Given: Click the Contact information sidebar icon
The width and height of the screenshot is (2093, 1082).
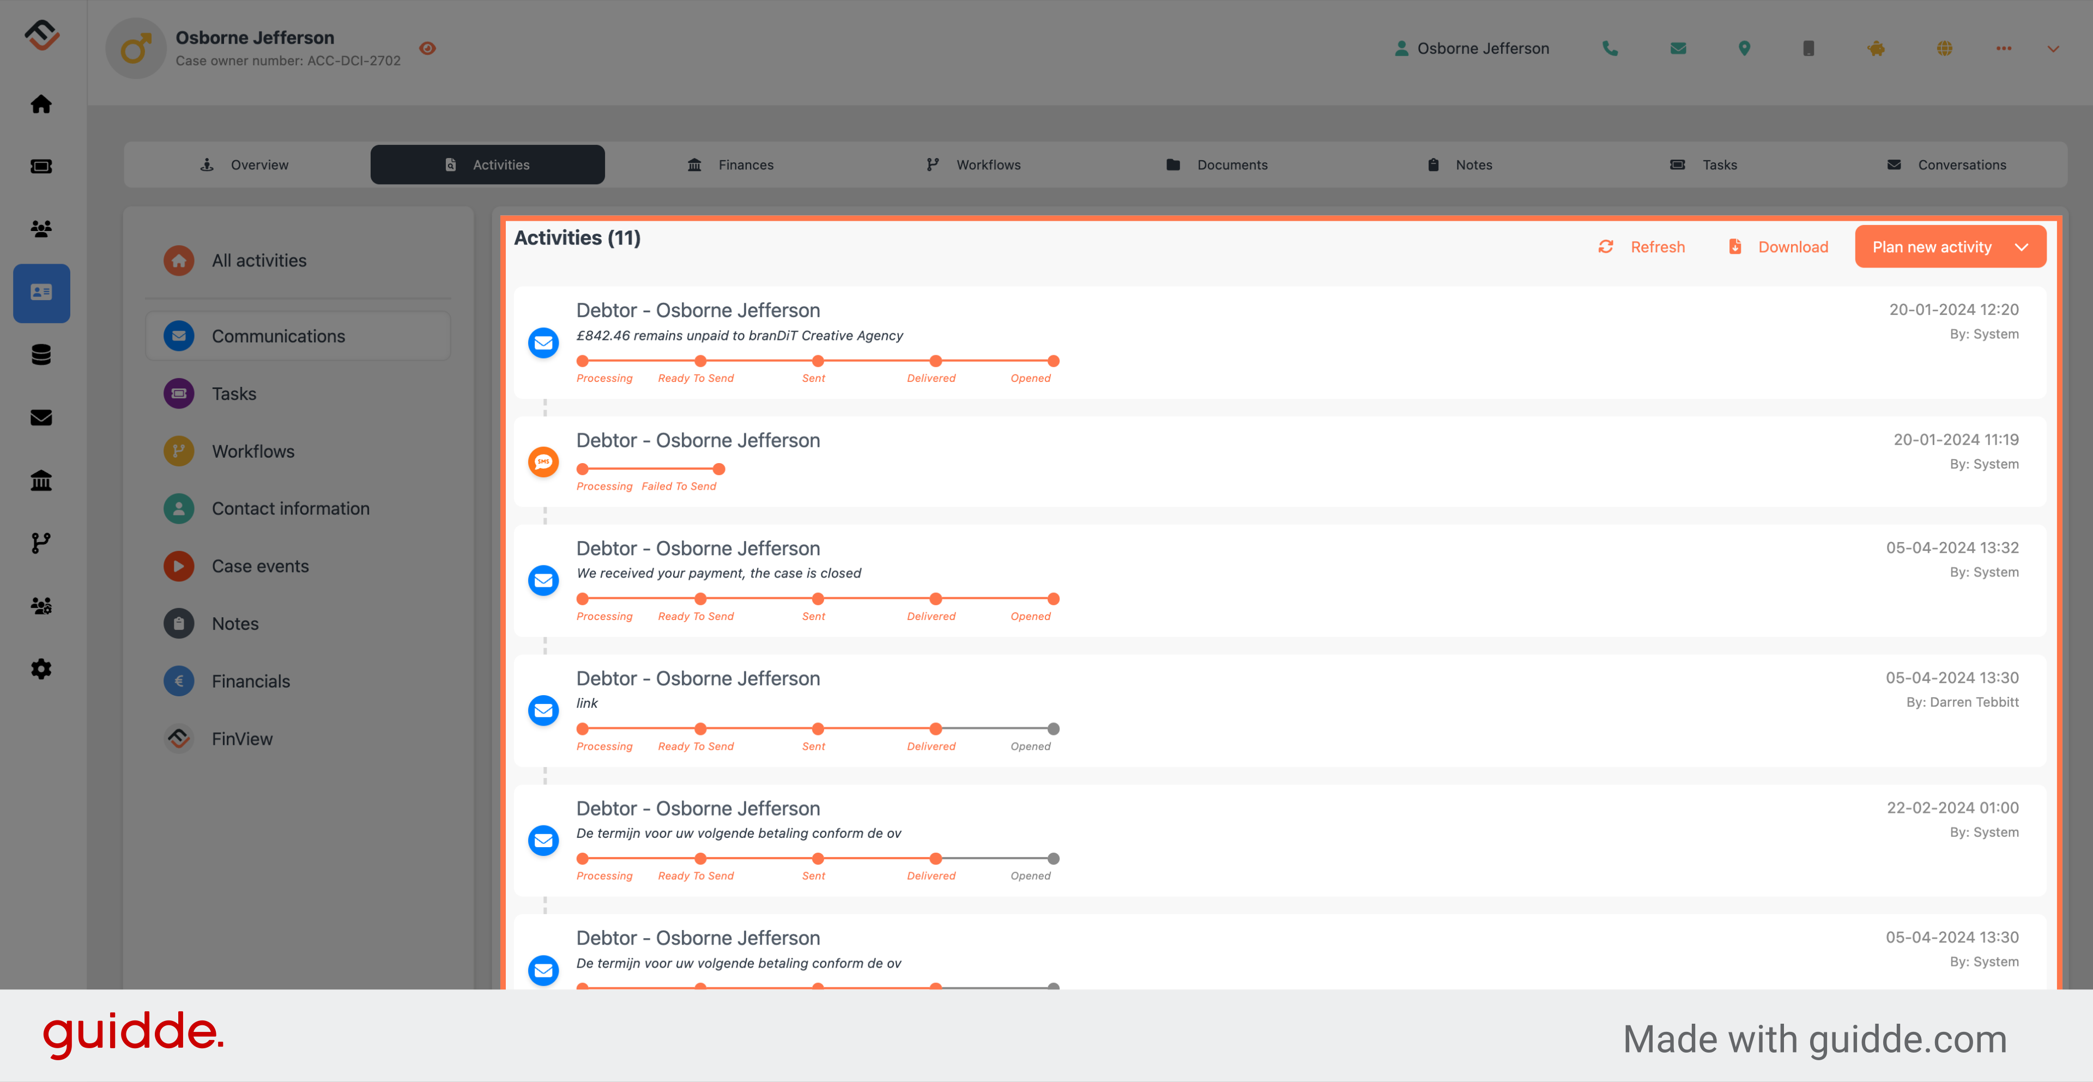Looking at the screenshot, I should (178, 508).
